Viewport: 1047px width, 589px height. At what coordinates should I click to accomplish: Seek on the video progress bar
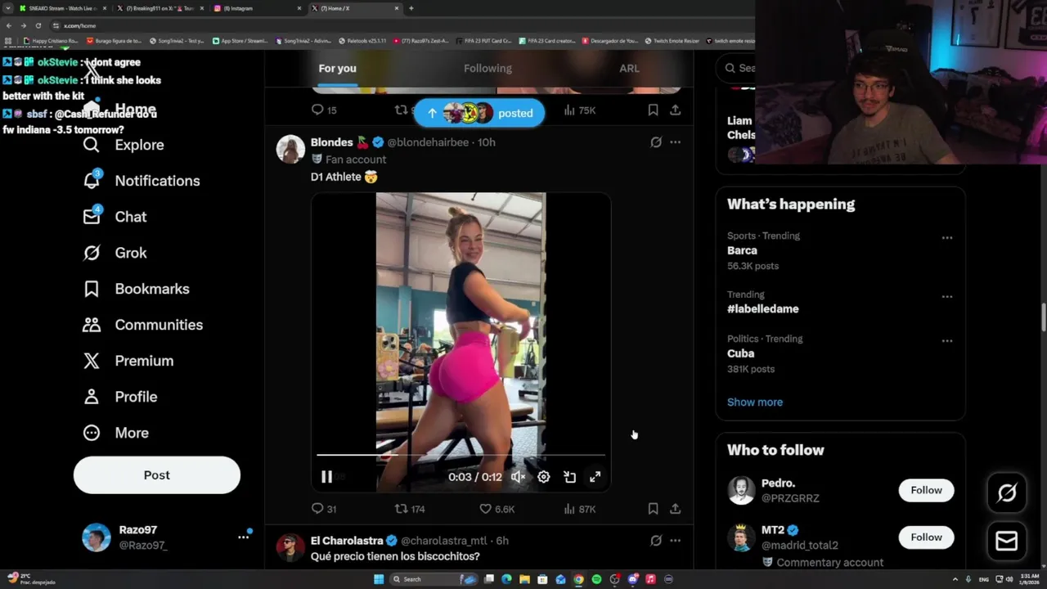tap(461, 455)
